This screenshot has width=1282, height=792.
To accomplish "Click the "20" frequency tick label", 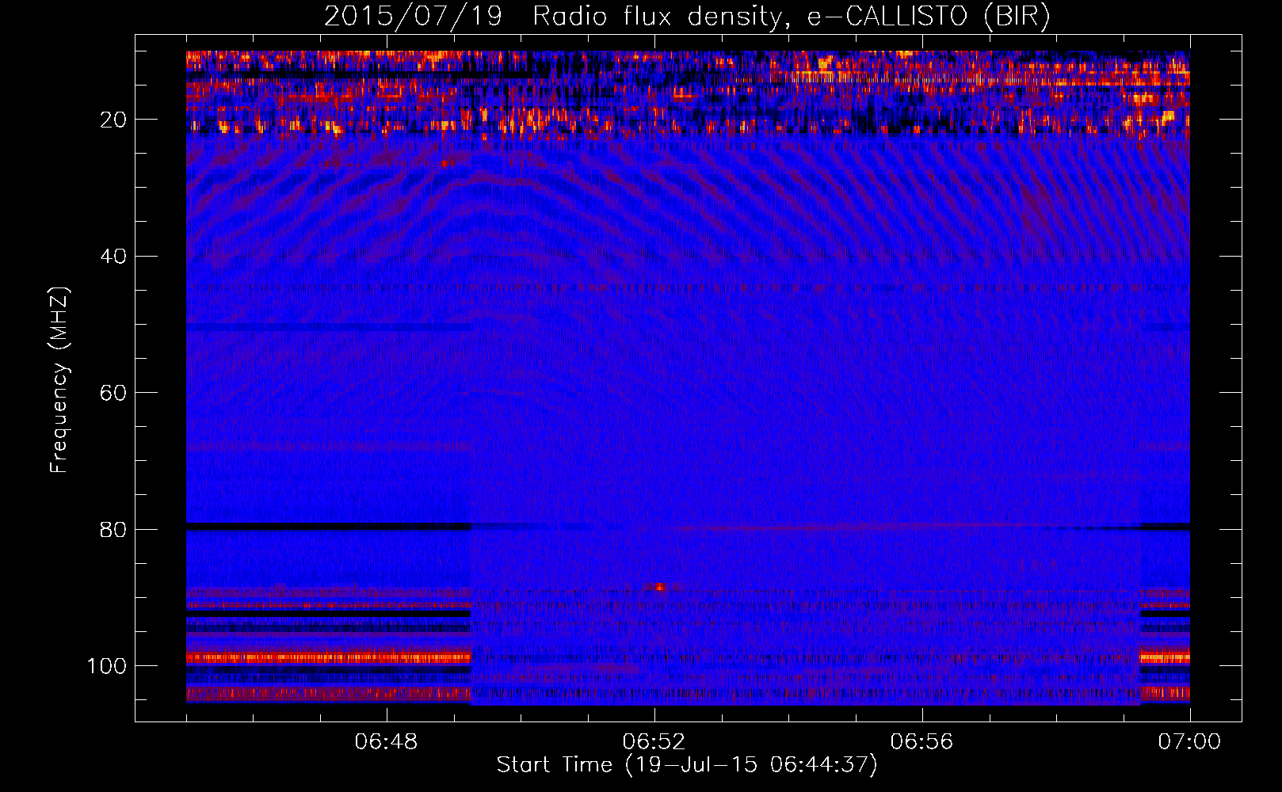I will click(114, 120).
